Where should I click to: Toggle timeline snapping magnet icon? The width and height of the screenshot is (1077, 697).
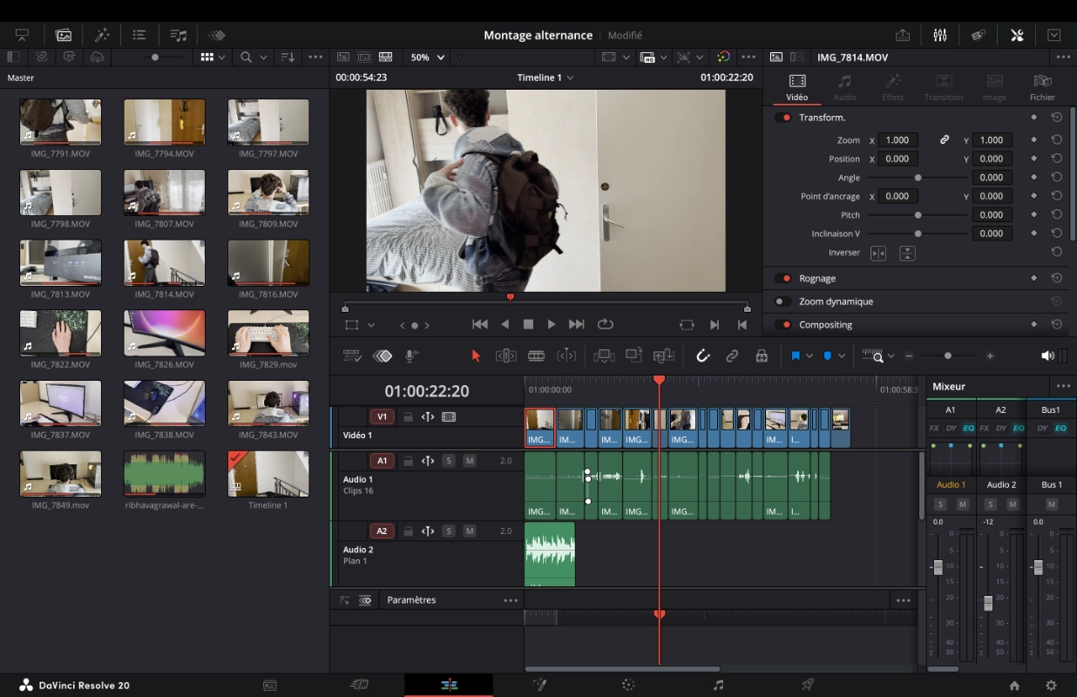tap(703, 355)
